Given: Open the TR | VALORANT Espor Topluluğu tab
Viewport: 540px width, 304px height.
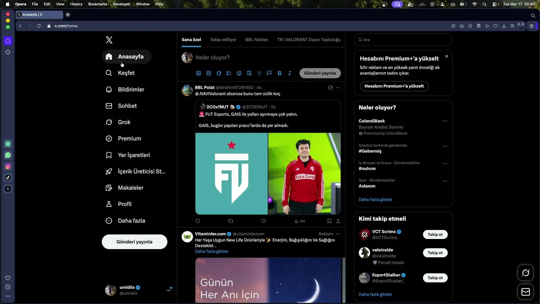Looking at the screenshot, I should point(309,40).
